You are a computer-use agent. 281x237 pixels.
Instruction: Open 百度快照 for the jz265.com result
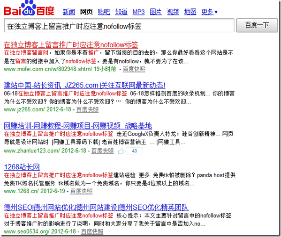87,109
